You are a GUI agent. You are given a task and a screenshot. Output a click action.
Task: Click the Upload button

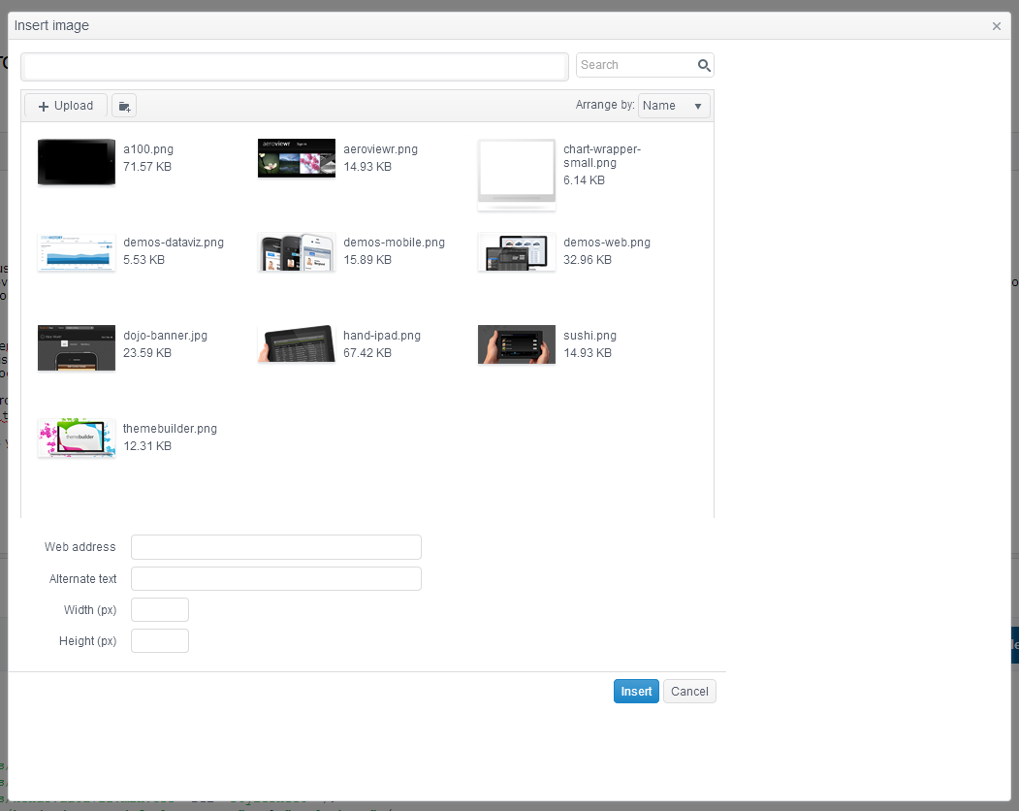(x=66, y=106)
